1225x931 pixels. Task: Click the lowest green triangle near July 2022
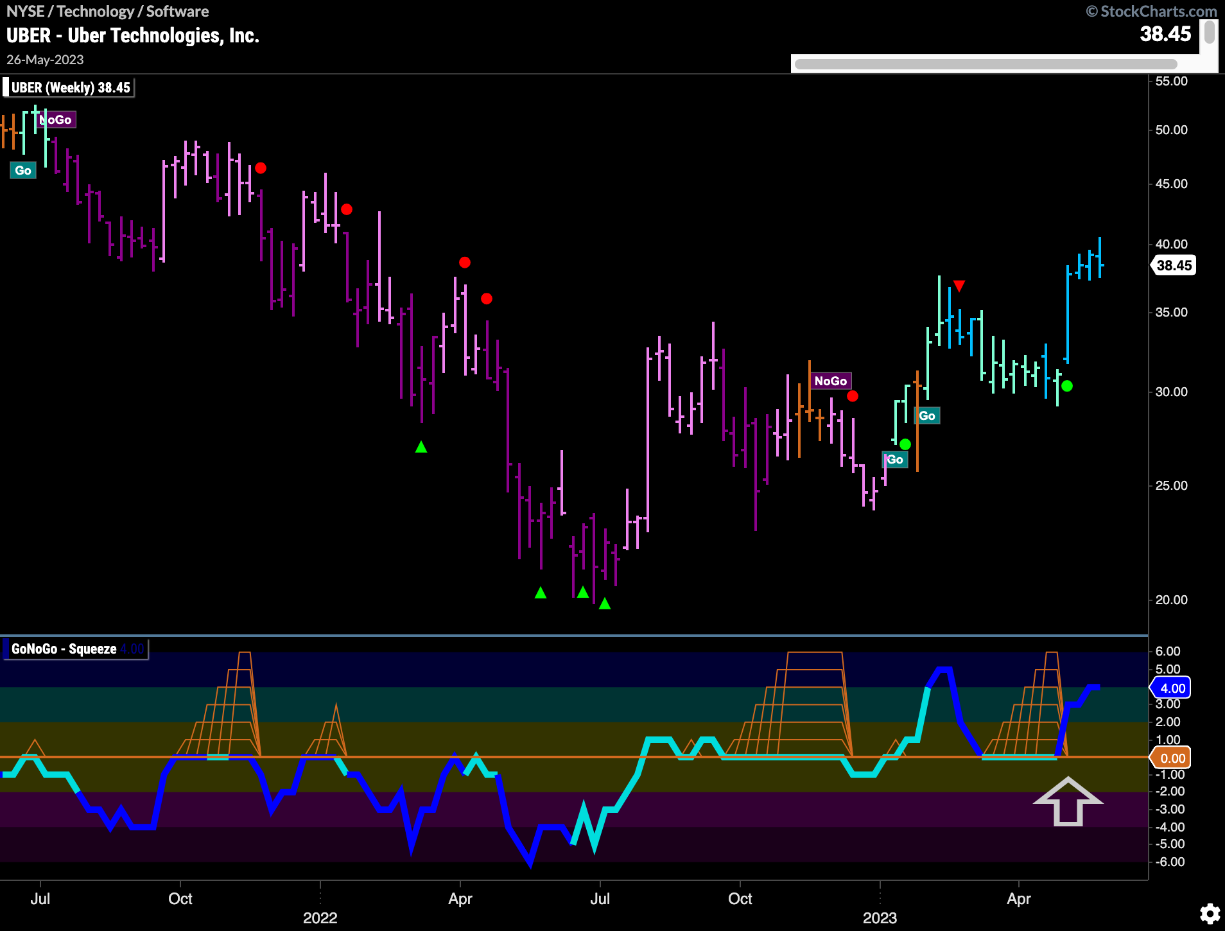(x=605, y=603)
